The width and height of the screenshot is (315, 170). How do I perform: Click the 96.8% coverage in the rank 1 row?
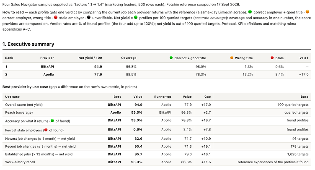click(131, 66)
